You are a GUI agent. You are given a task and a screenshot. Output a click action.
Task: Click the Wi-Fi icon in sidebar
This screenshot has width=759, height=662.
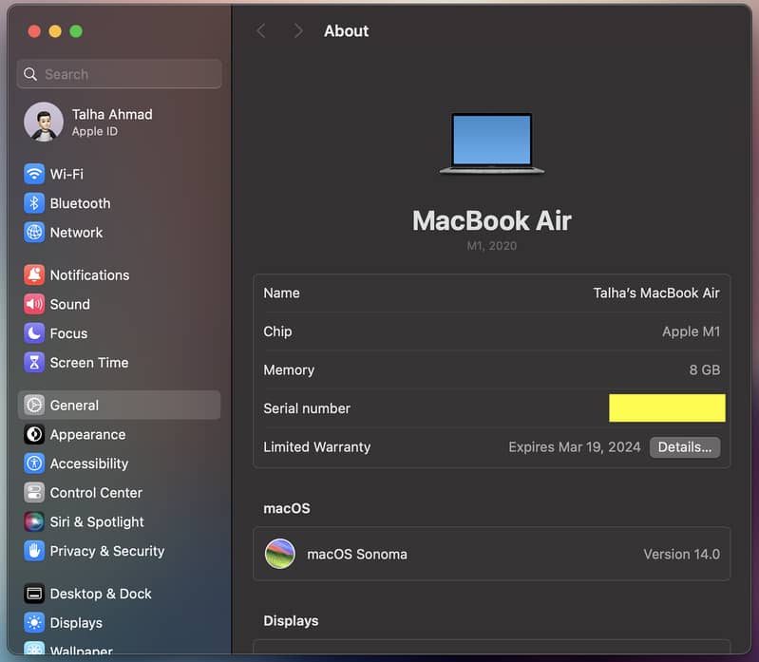click(34, 174)
